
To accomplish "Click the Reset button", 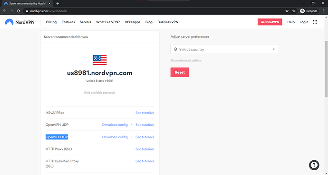I will point(180,72).
